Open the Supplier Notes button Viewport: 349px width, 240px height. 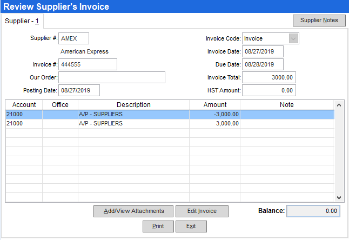(x=319, y=21)
